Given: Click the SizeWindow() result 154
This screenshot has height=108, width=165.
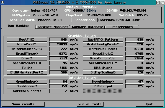Looking at the screenshot, I should [59, 86].
